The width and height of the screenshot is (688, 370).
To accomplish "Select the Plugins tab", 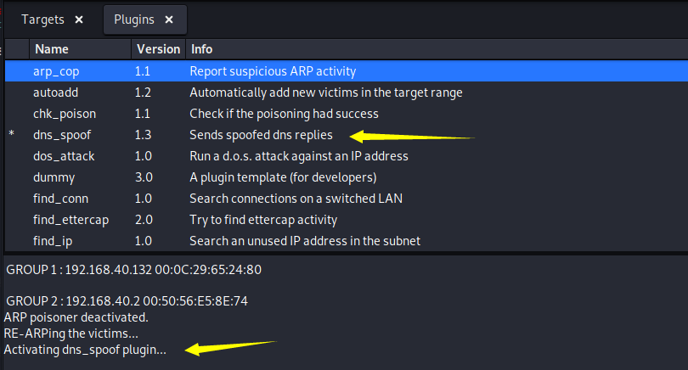I will [134, 20].
